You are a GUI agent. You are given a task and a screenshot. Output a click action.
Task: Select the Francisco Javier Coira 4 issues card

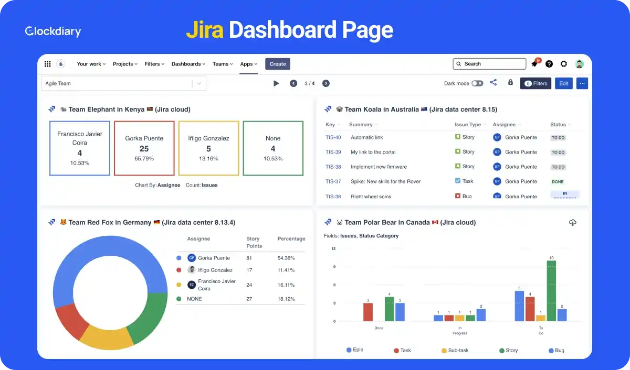point(80,148)
